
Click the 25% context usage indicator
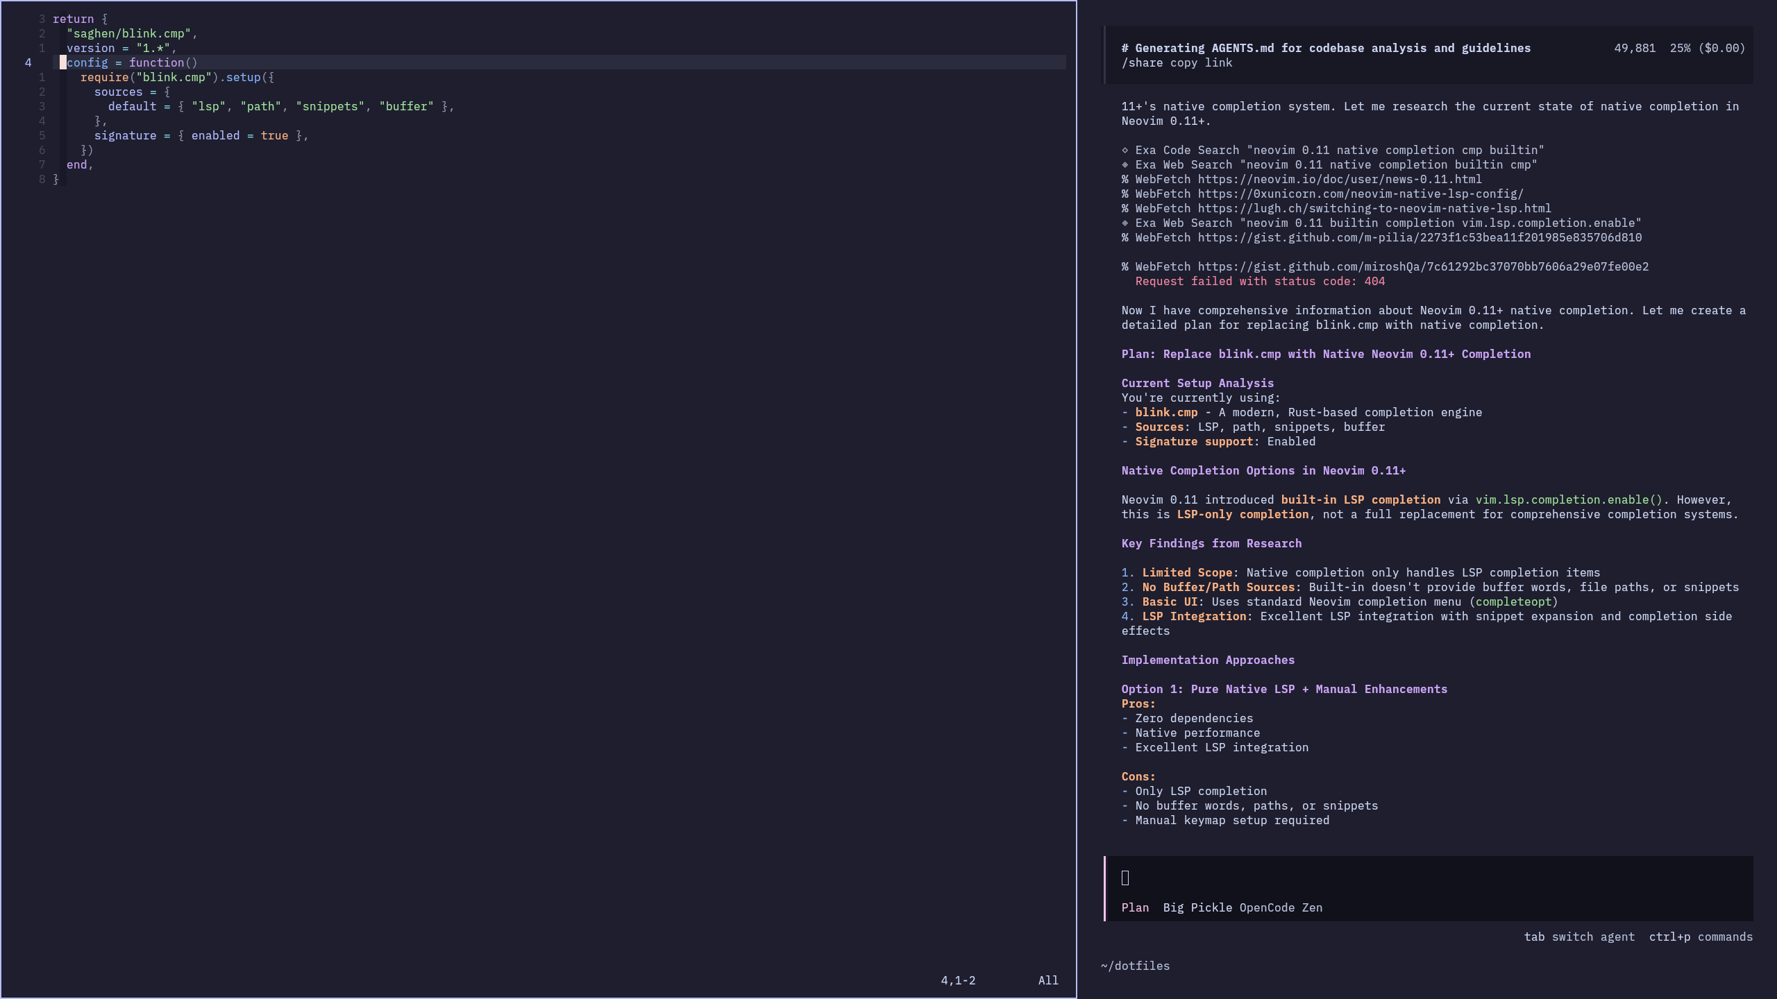click(x=1680, y=49)
